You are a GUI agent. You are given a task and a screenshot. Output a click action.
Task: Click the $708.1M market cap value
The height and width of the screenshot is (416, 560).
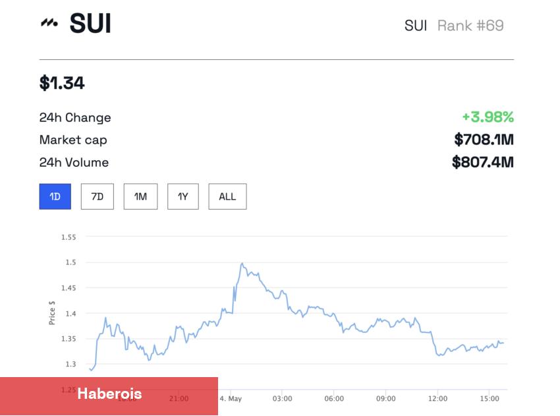[484, 140]
